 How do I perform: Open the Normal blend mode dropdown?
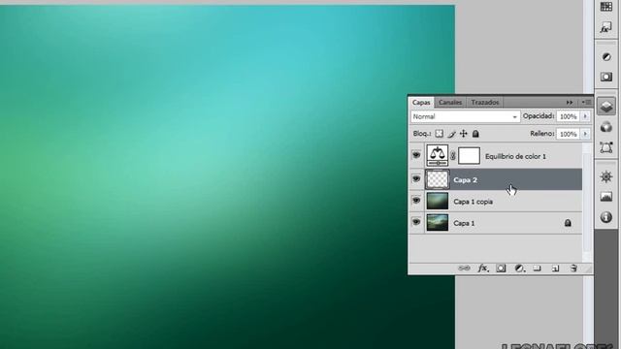click(465, 116)
